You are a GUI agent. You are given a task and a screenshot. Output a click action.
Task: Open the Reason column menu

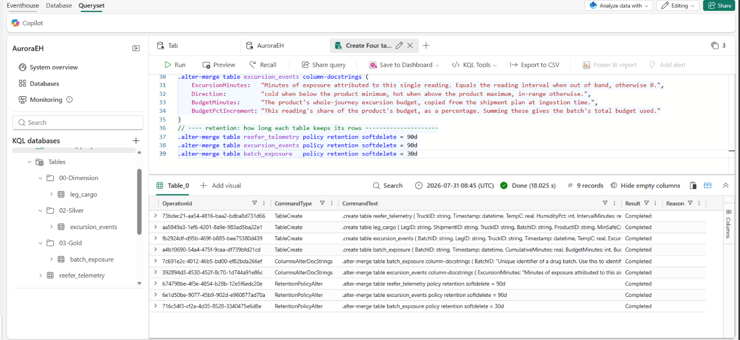[x=700, y=203]
